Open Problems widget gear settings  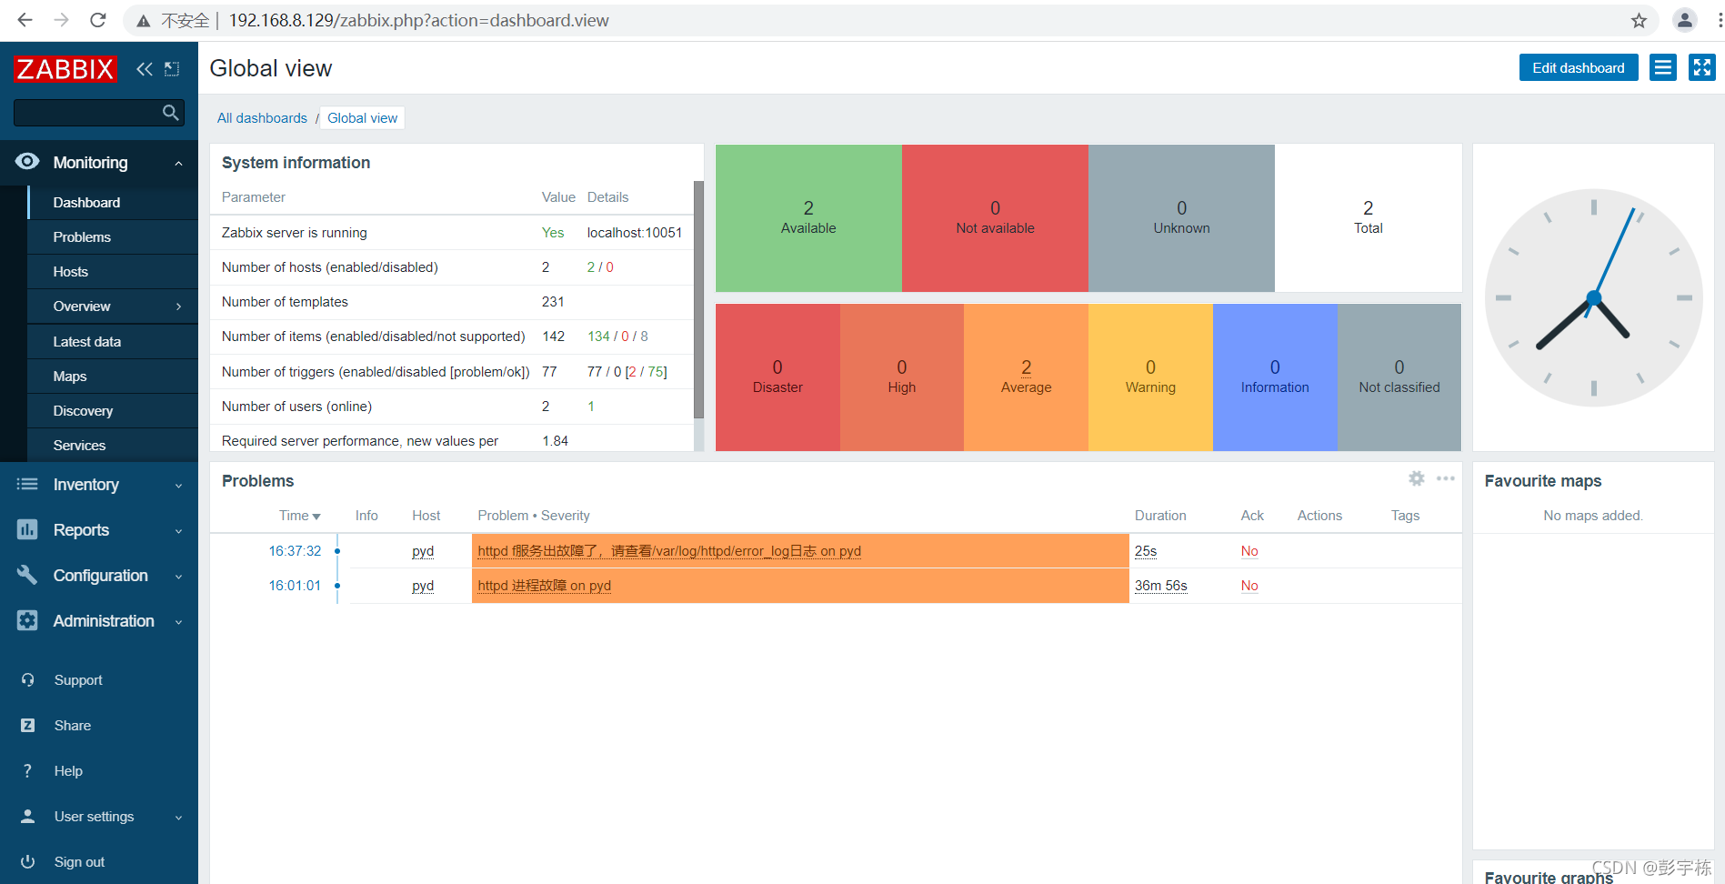[x=1417, y=478]
